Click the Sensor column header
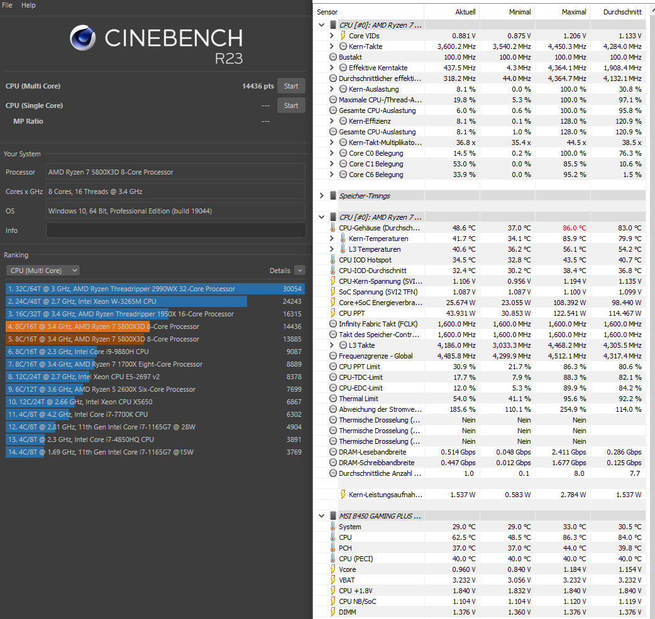Viewport: 655px width, 619px height. click(369, 12)
